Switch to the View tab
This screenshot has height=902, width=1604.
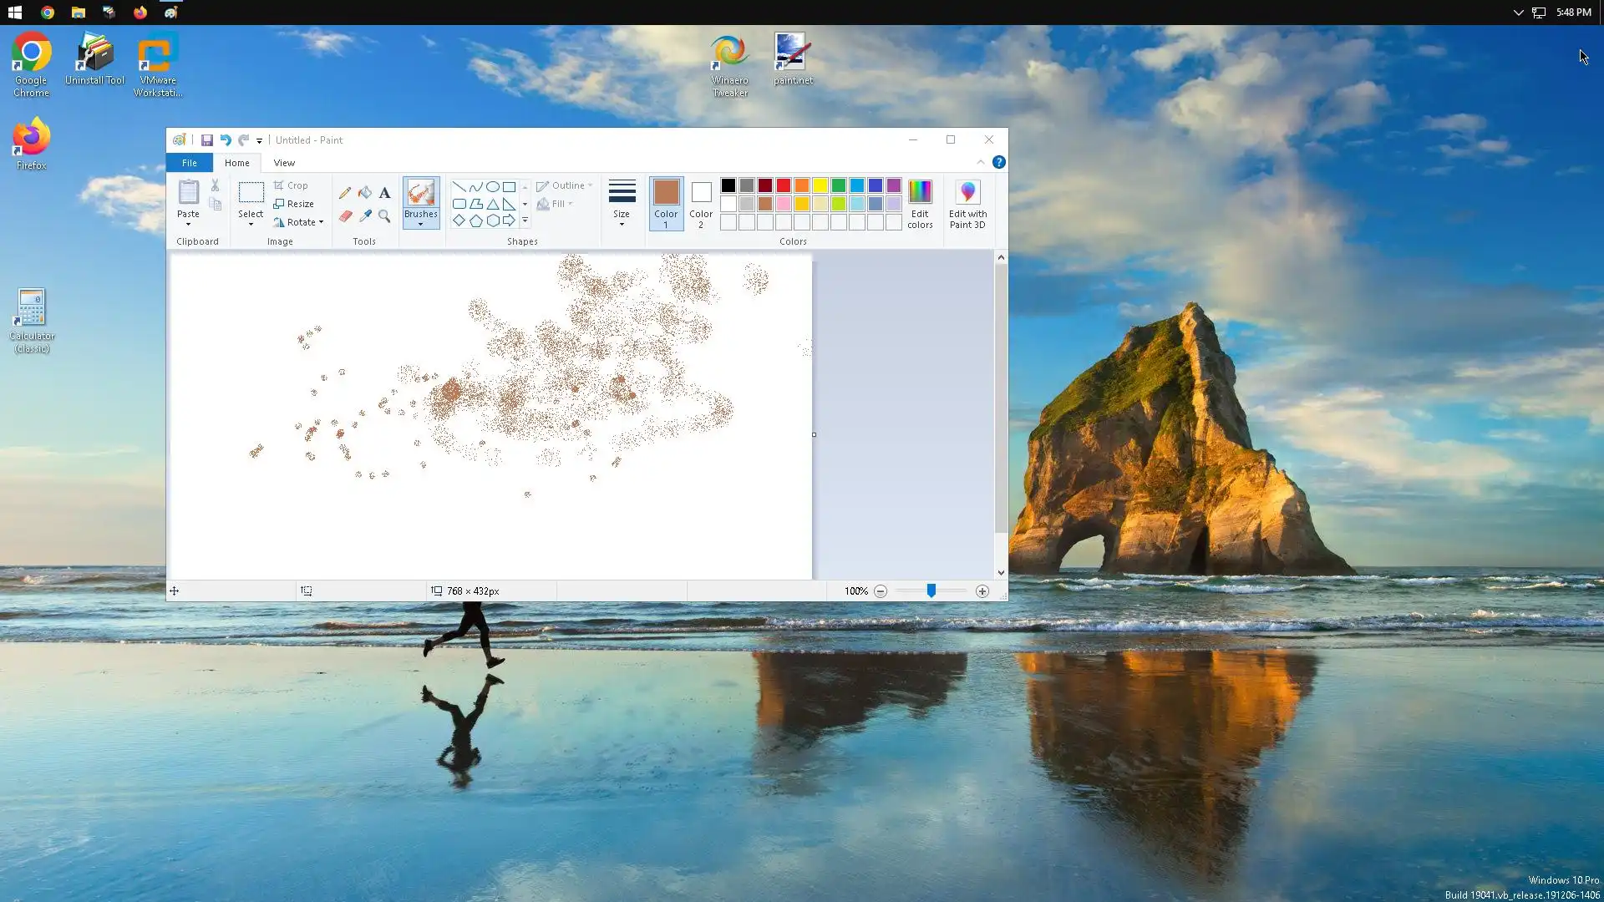click(284, 163)
